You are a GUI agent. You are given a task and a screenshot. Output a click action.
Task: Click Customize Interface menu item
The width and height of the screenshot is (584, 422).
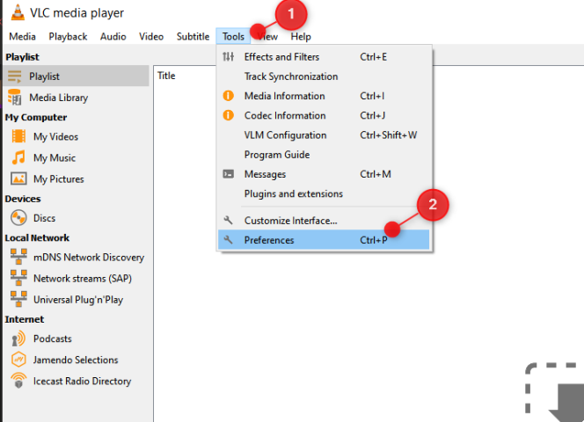coord(290,221)
